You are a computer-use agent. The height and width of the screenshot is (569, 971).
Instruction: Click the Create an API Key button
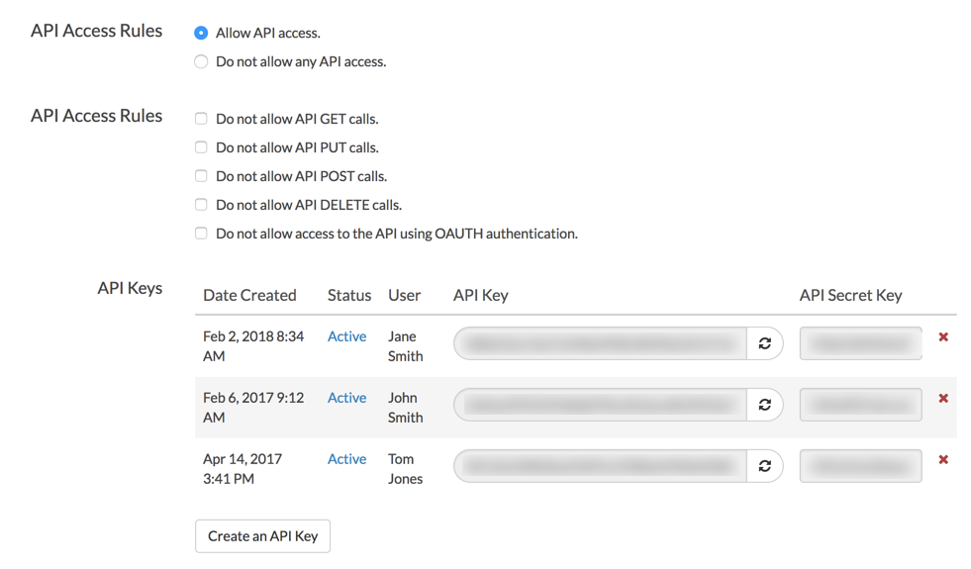pyautogui.click(x=262, y=536)
